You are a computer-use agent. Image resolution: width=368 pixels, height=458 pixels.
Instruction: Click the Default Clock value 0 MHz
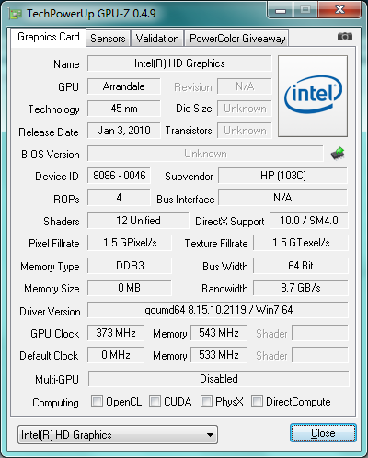coord(116,355)
